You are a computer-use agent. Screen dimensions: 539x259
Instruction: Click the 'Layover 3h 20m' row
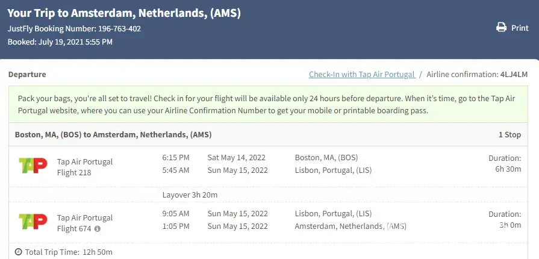pyautogui.click(x=190, y=195)
